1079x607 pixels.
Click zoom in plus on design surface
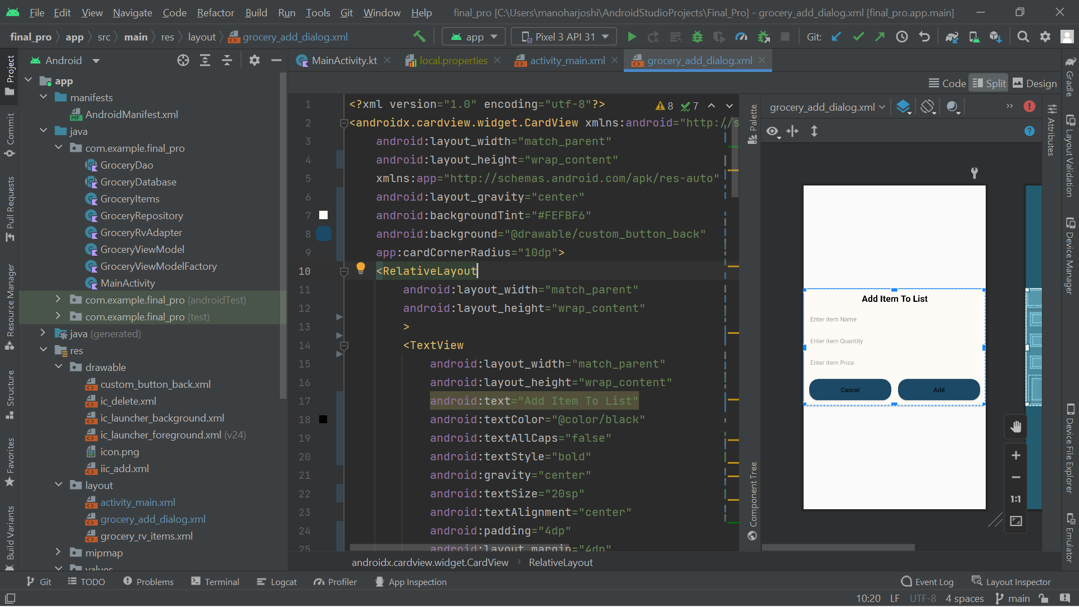1015,455
